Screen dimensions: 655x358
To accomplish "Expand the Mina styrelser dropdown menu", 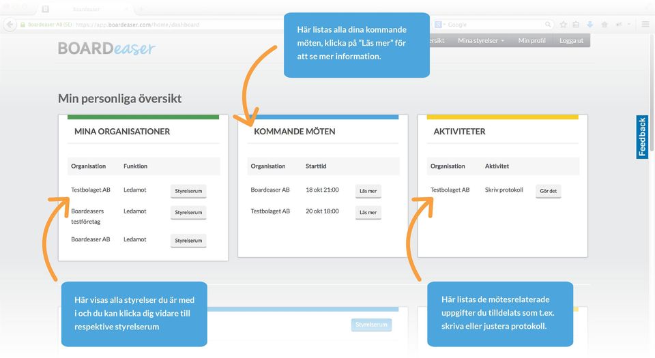I will (481, 40).
